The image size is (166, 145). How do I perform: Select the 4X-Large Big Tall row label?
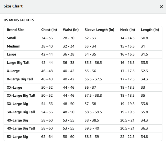point(21,128)
